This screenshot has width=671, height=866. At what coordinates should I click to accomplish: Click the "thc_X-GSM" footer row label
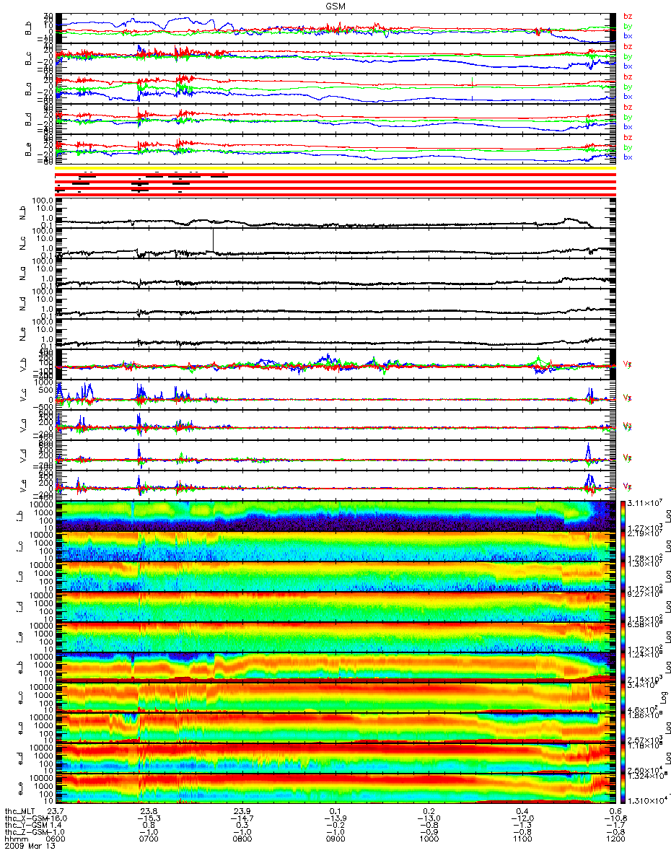tap(26, 819)
